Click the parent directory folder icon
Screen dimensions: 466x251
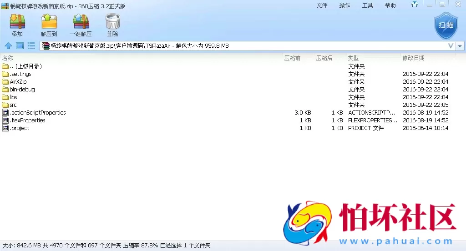(5, 66)
